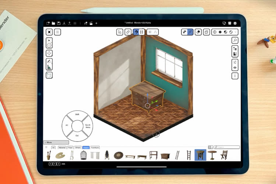Switch to the Floor catalog tab
276x184 pixels.
[x=70, y=148]
